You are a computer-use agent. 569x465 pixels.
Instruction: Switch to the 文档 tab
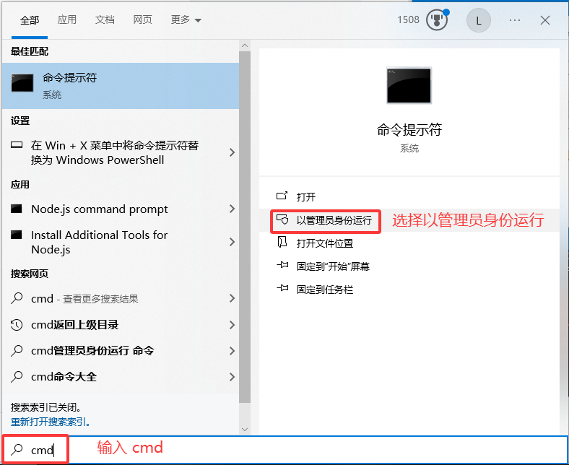click(x=105, y=19)
